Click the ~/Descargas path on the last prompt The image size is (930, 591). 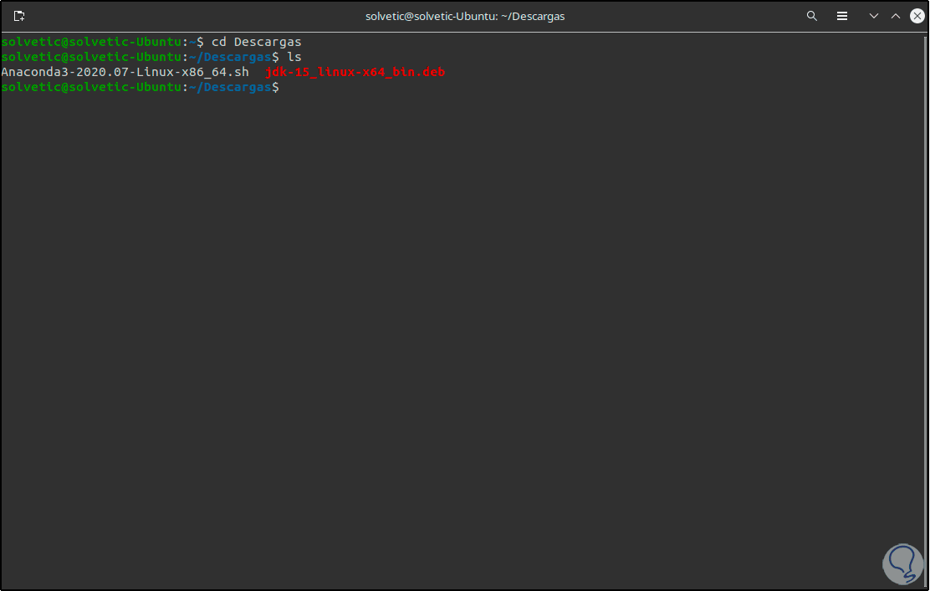230,88
